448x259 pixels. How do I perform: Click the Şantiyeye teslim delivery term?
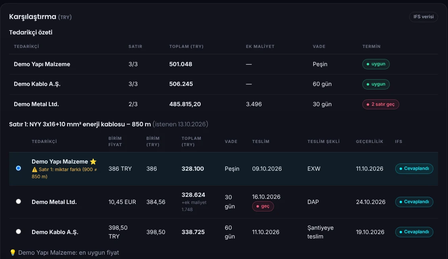321,232
